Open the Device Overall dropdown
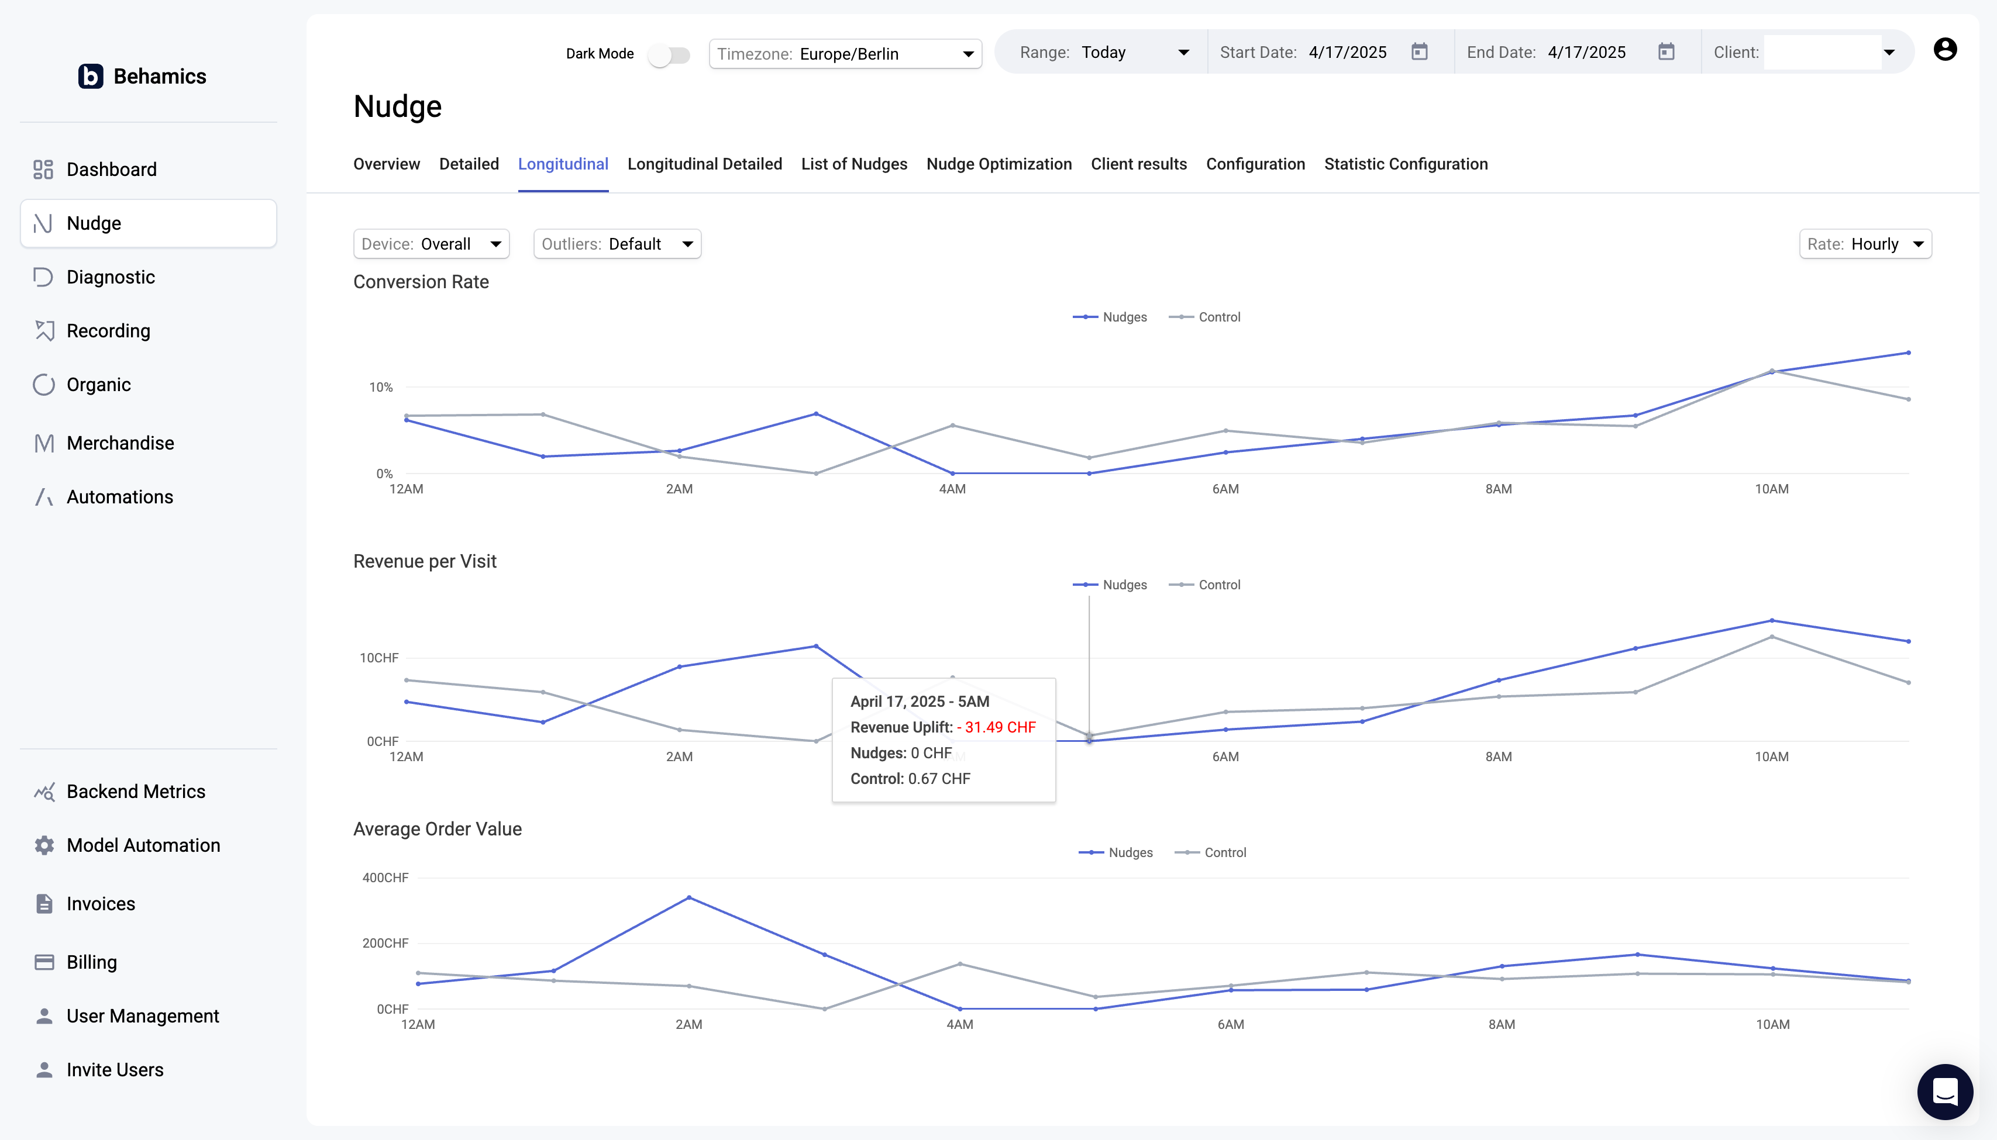The width and height of the screenshot is (1997, 1140). [431, 244]
